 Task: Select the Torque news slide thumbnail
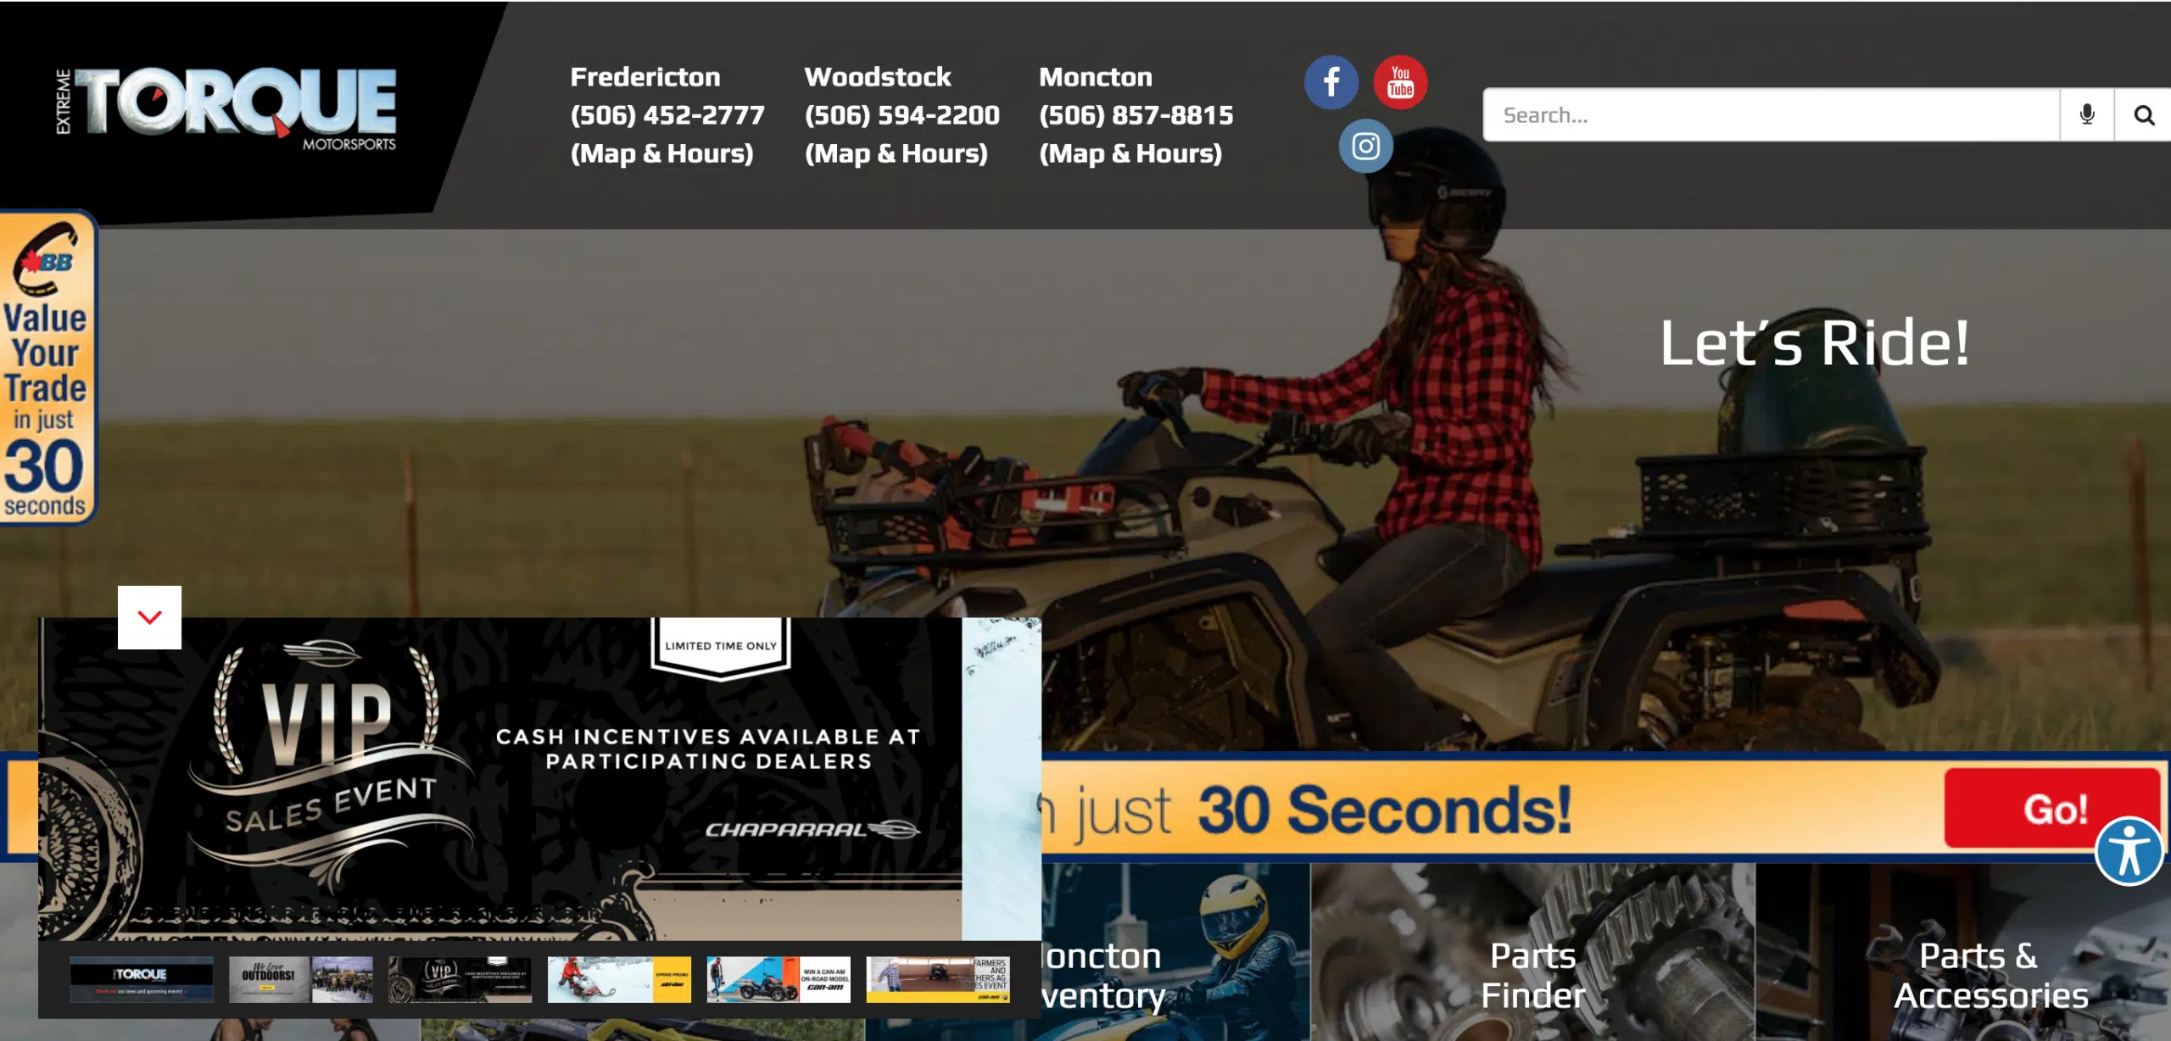tap(142, 979)
